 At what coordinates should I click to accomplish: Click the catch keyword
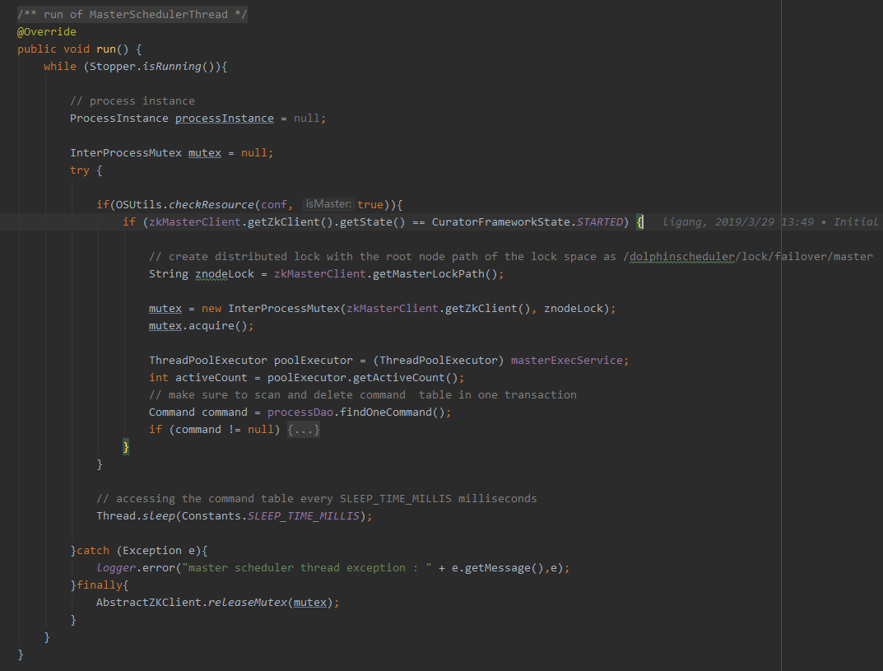(93, 551)
